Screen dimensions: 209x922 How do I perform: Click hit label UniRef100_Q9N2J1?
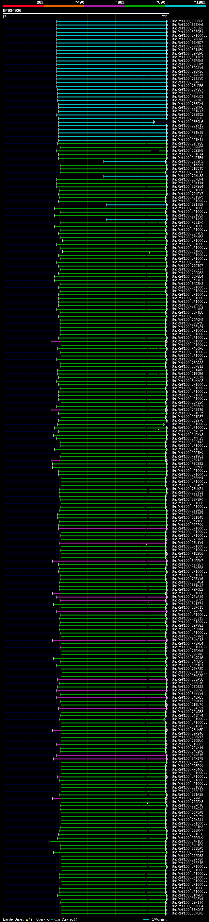[187, 820]
